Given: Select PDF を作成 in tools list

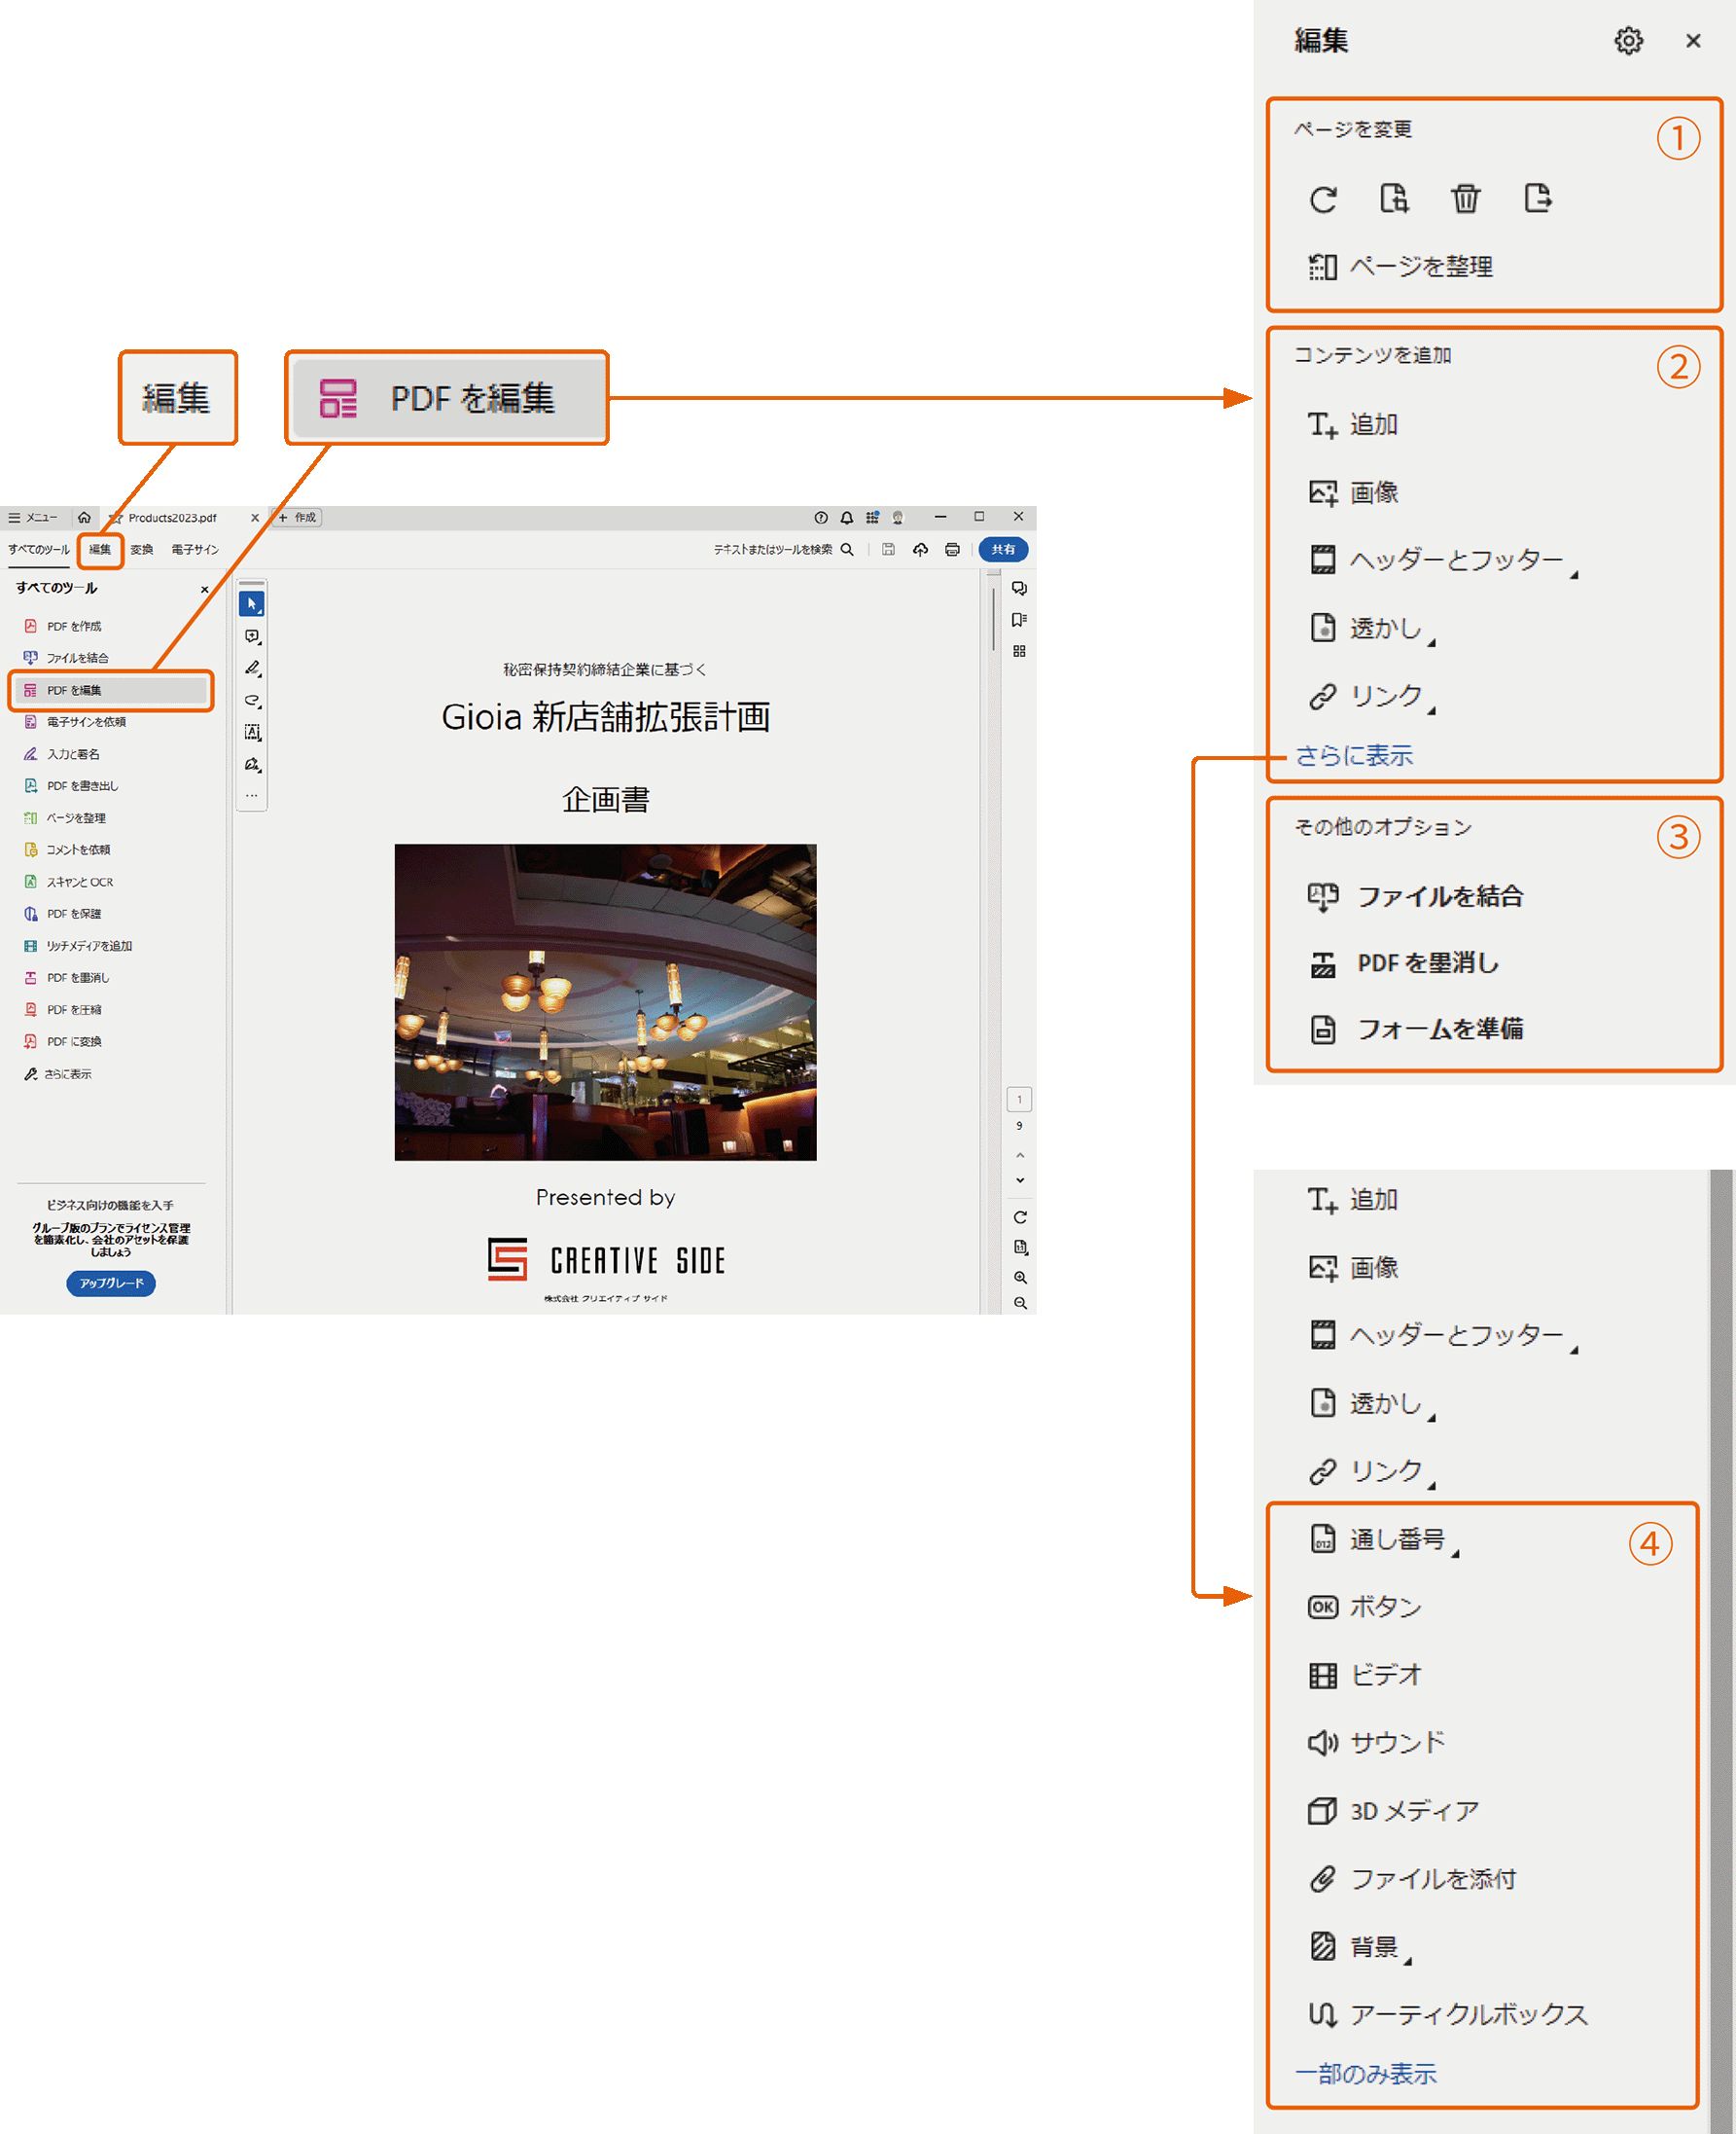Looking at the screenshot, I should 63,627.
